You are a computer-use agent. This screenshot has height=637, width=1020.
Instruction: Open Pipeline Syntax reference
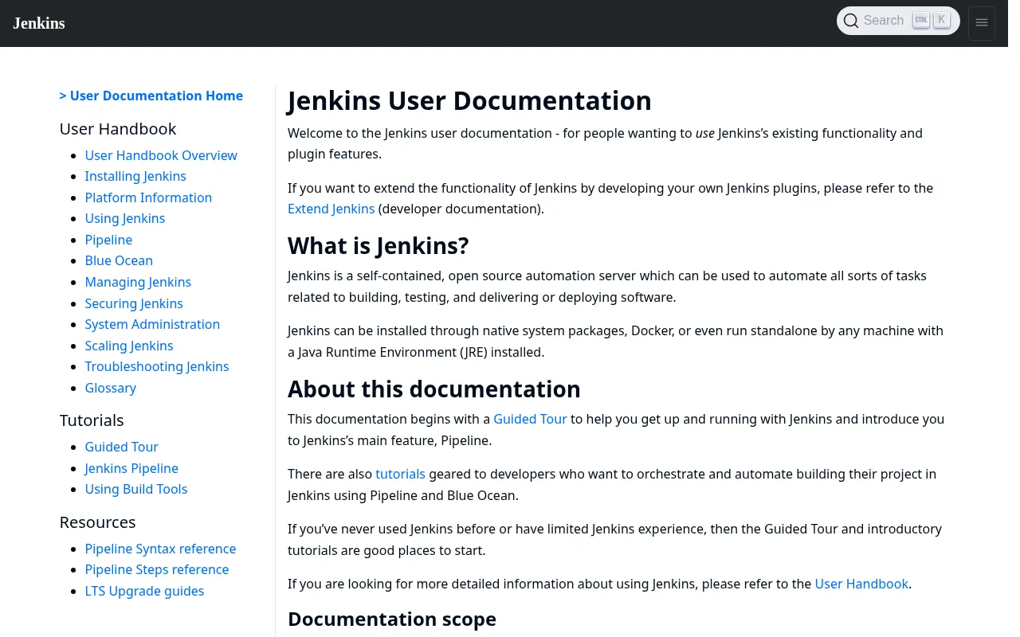161,549
